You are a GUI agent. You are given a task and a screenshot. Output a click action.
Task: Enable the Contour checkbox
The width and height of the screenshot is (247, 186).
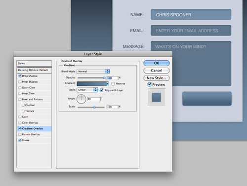pos(23,105)
